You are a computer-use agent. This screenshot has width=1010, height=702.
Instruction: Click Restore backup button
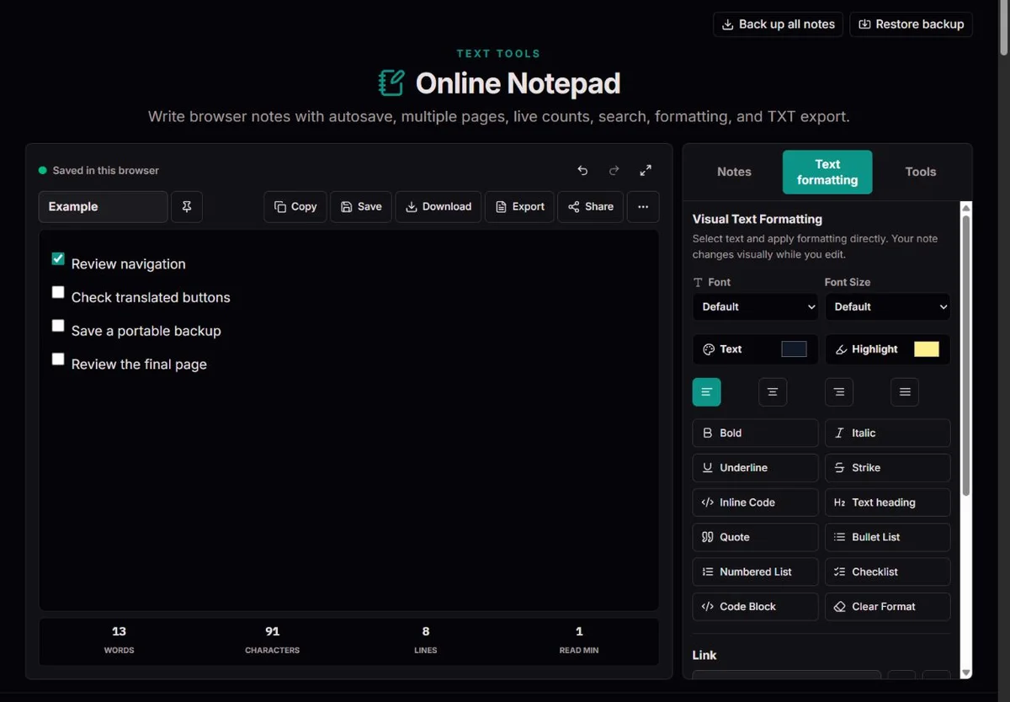pos(911,24)
